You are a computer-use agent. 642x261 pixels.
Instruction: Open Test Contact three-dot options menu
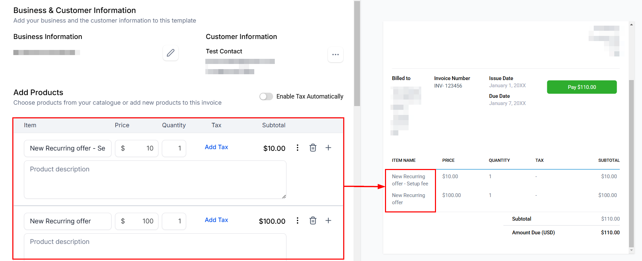335,55
